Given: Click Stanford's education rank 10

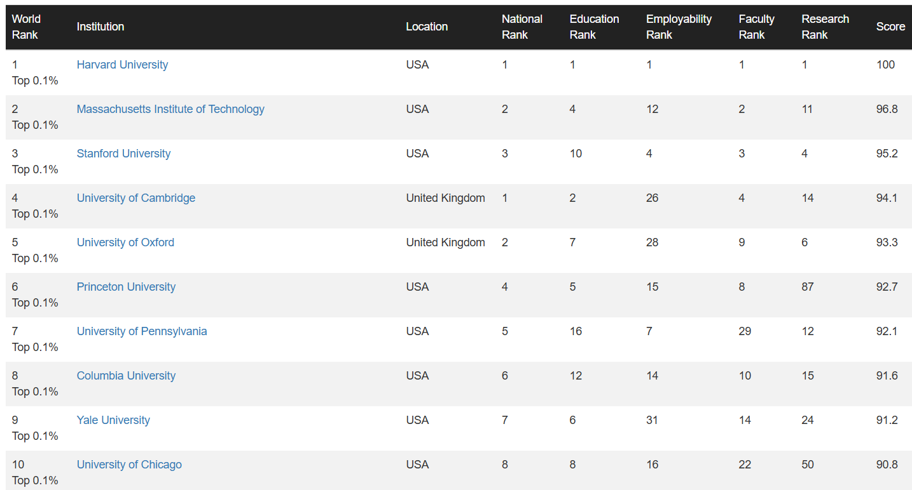Looking at the screenshot, I should [576, 154].
